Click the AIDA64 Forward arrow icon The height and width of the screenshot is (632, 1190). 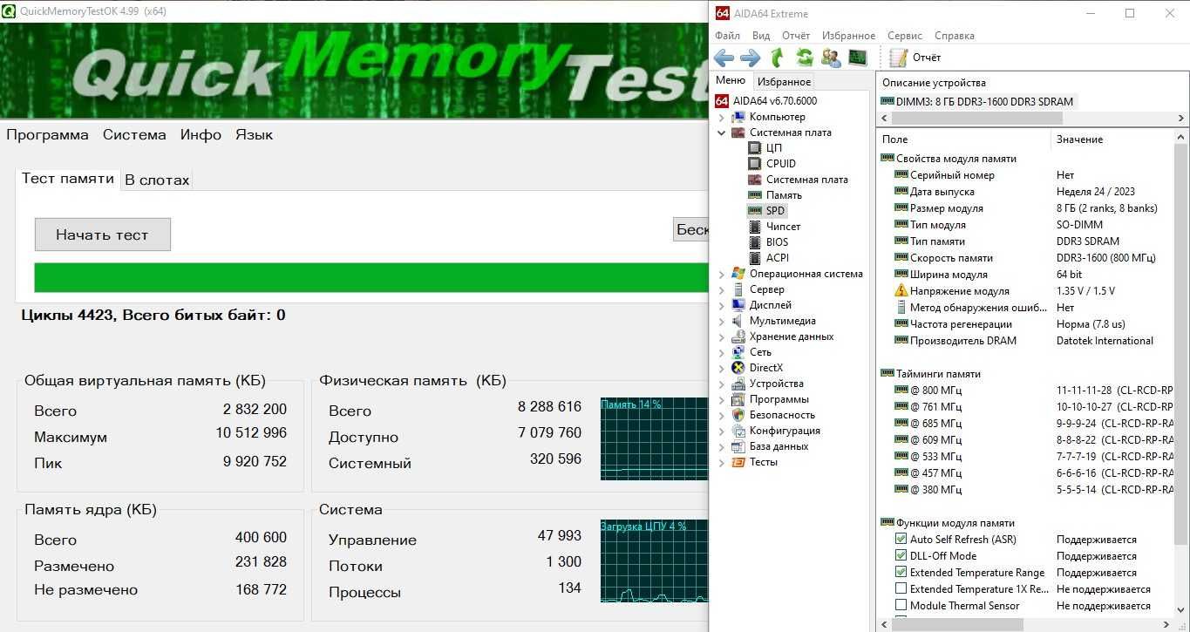tap(750, 58)
